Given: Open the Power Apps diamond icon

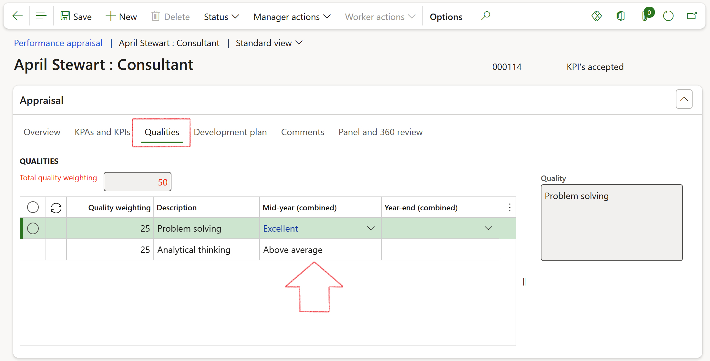Looking at the screenshot, I should click(596, 16).
